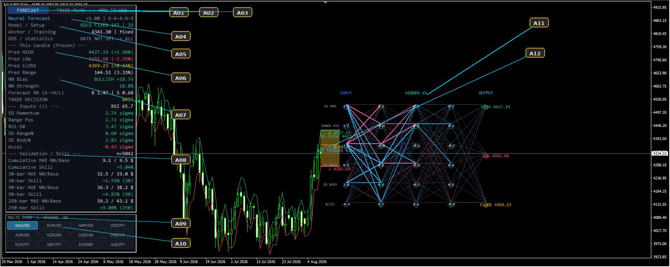
Task: Click the 'GOLD FIXED 147 | 1D' model value
Action: [107, 25]
